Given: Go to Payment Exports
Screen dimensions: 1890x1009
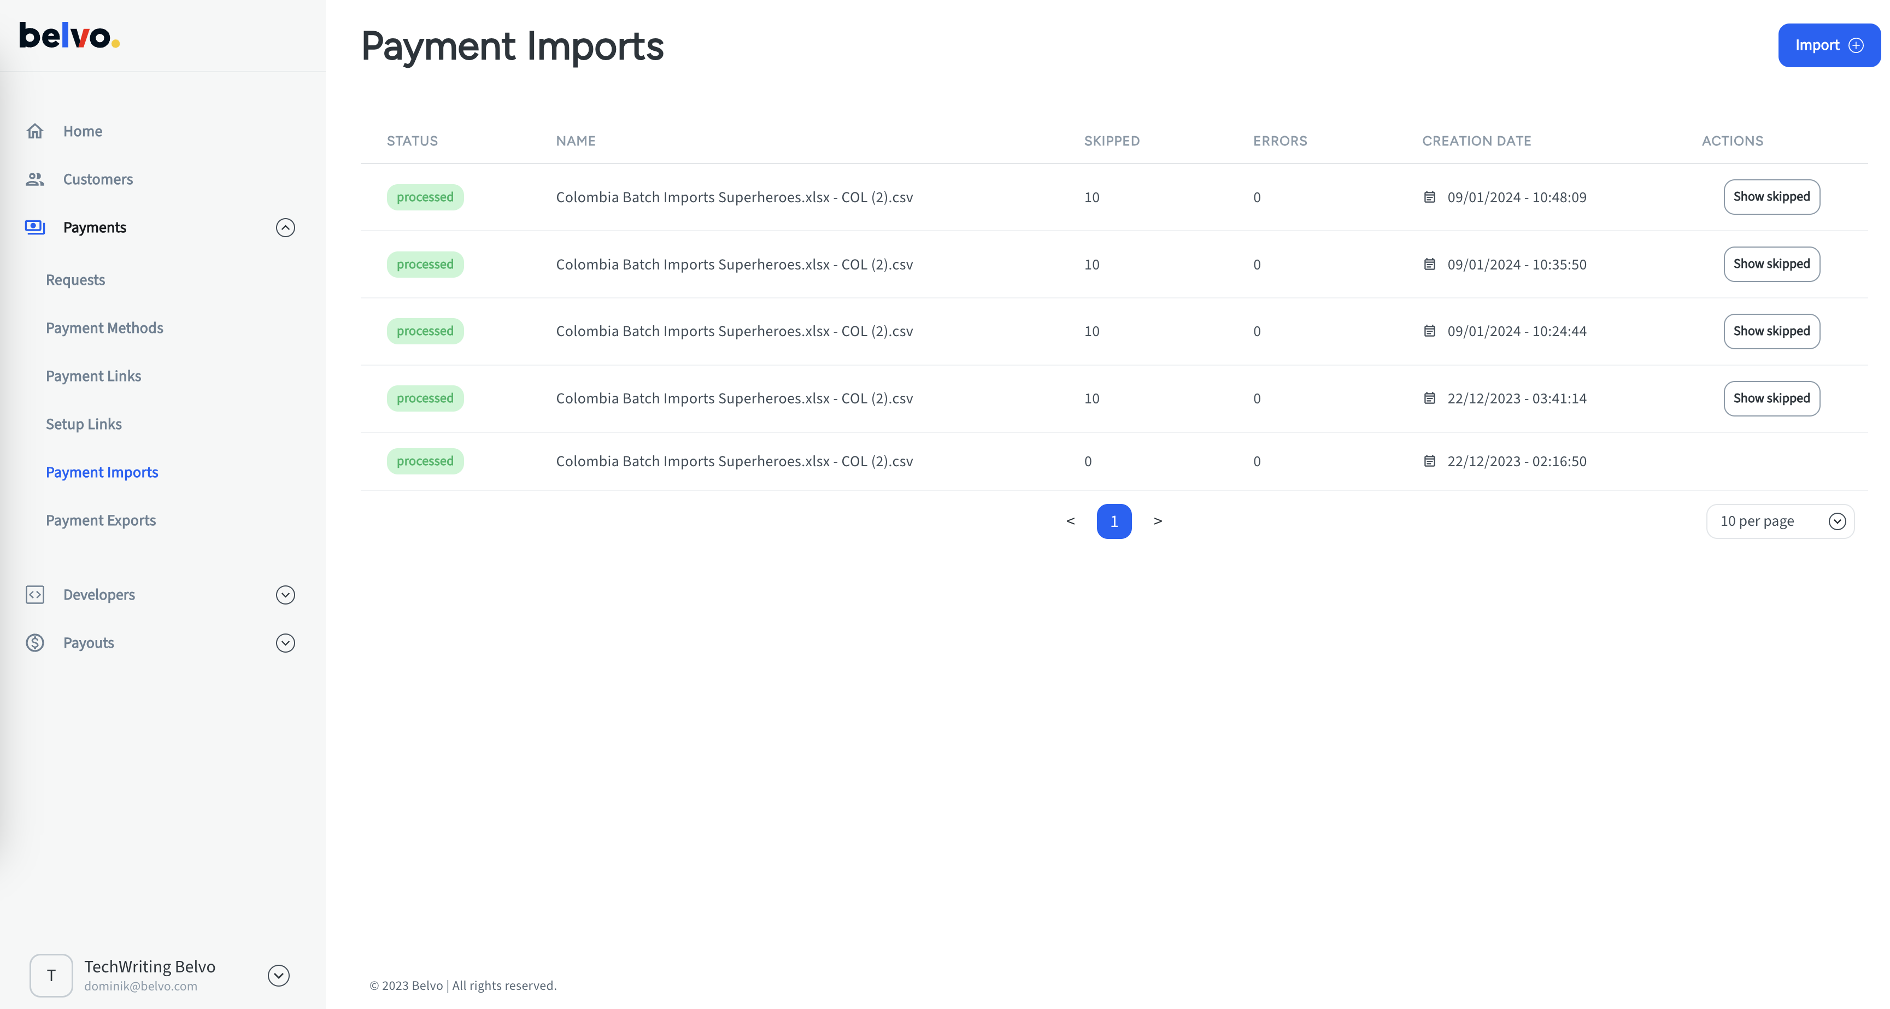Looking at the screenshot, I should click(101, 520).
